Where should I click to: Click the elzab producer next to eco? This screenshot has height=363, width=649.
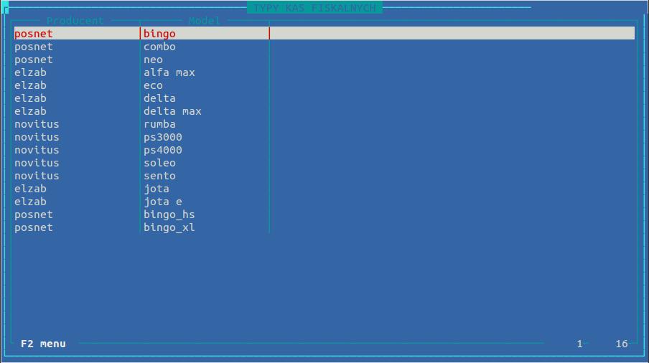30,85
